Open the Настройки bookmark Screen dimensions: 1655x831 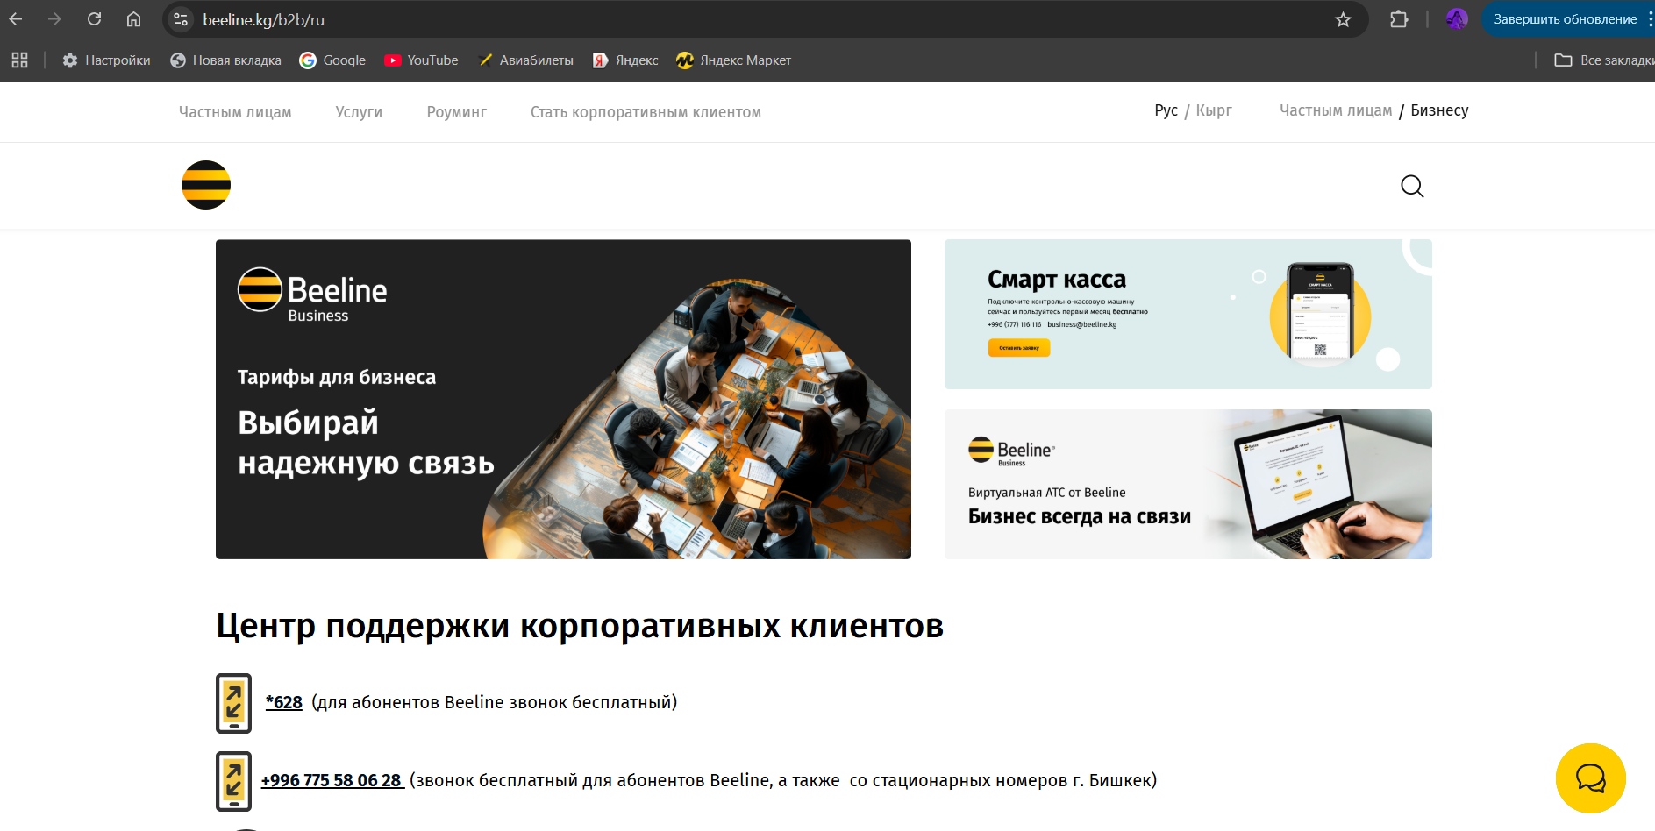point(106,60)
